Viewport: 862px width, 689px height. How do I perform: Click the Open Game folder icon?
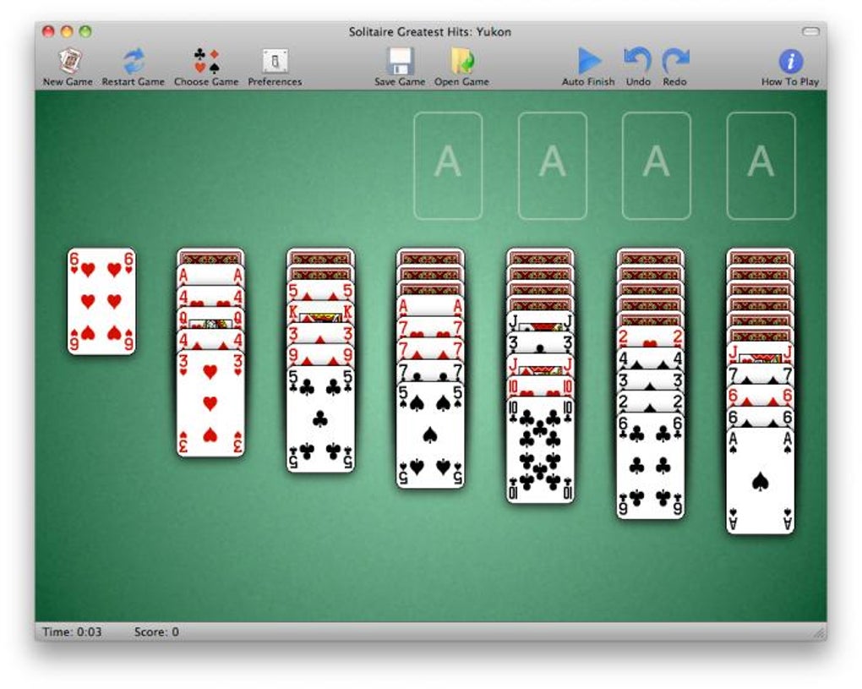461,61
